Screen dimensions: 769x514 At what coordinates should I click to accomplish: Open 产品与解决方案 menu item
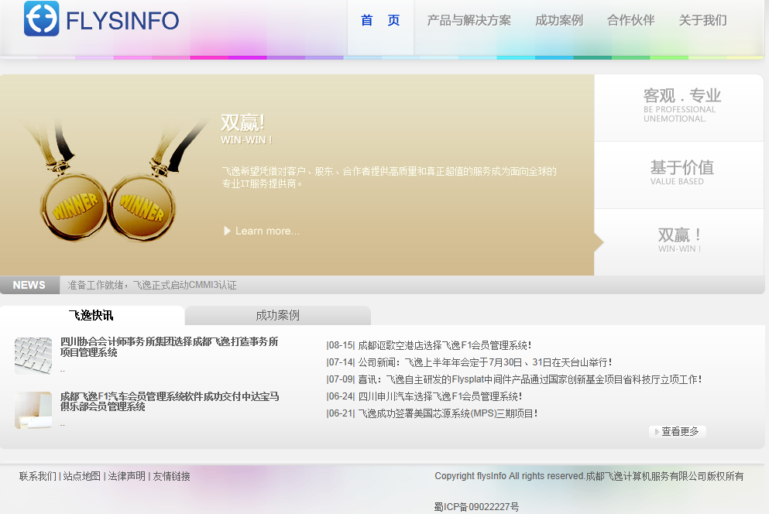click(469, 21)
